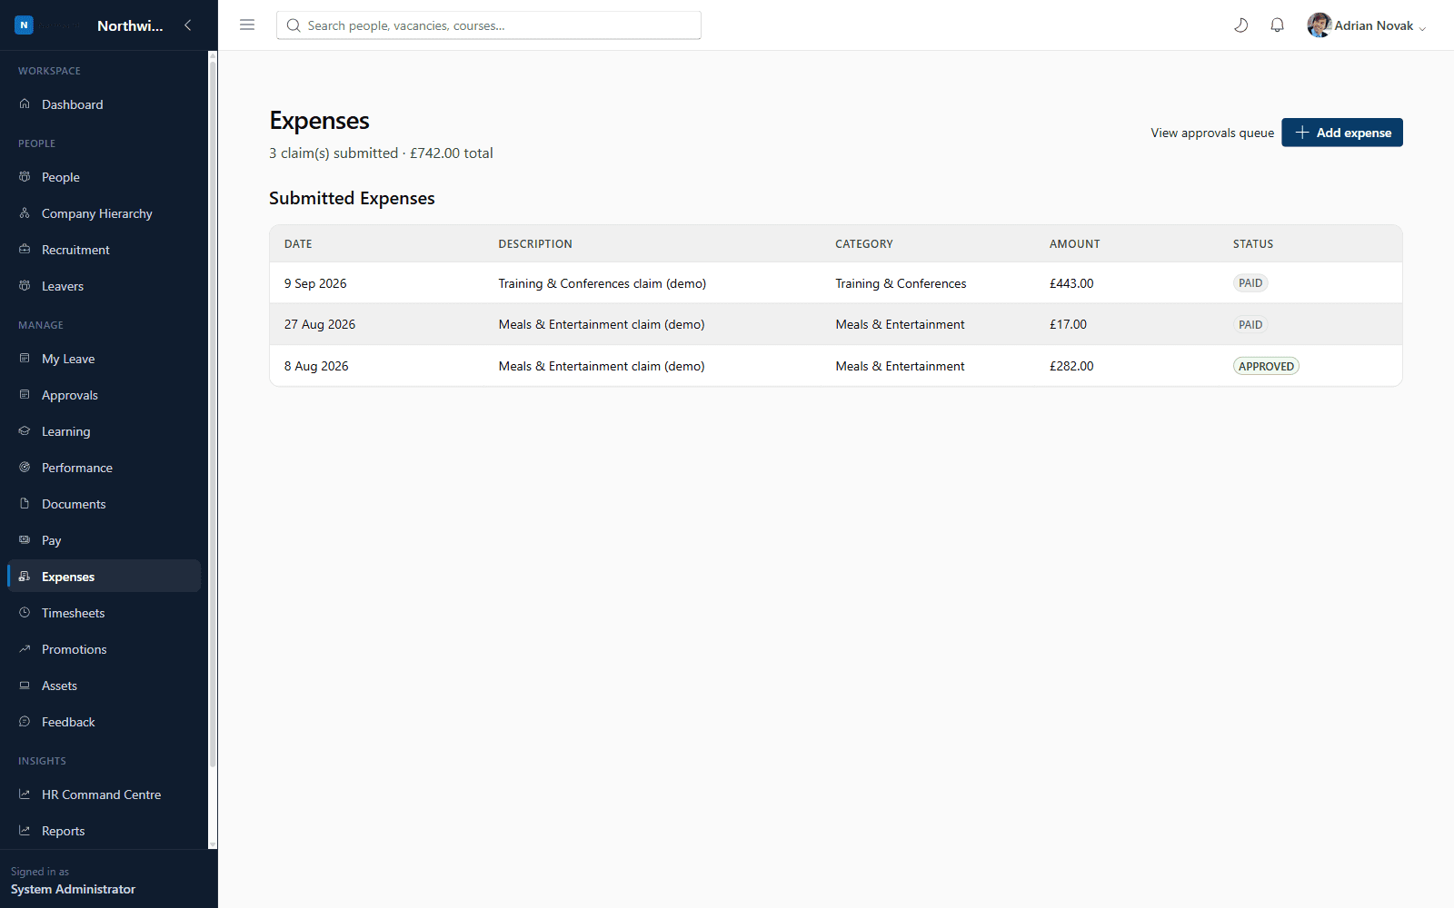1454x908 pixels.
Task: Click the Leavers sidebar icon
Action: point(25,286)
